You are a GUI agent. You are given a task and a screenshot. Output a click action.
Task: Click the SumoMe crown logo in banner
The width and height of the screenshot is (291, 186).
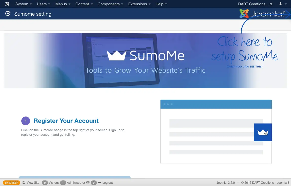point(117,55)
